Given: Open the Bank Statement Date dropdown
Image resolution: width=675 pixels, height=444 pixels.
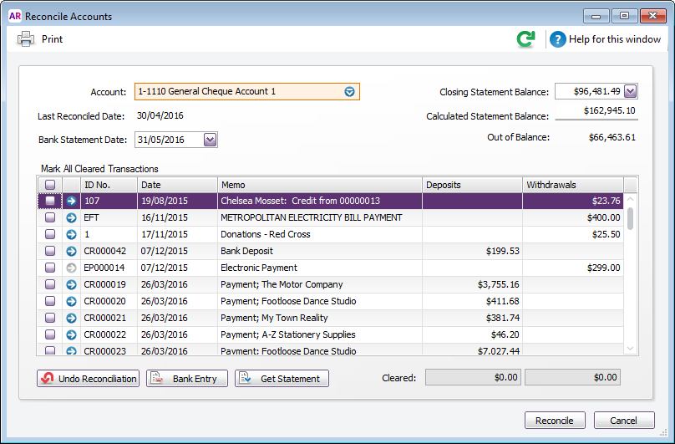Looking at the screenshot, I should 210,140.
